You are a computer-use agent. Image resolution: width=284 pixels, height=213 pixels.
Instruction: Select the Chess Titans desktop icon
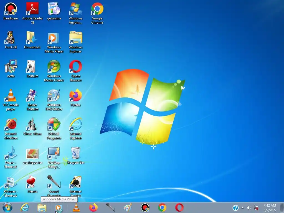click(x=32, y=126)
